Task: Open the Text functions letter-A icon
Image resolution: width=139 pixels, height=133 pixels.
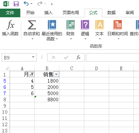Action: pyautogui.click(x=99, y=25)
